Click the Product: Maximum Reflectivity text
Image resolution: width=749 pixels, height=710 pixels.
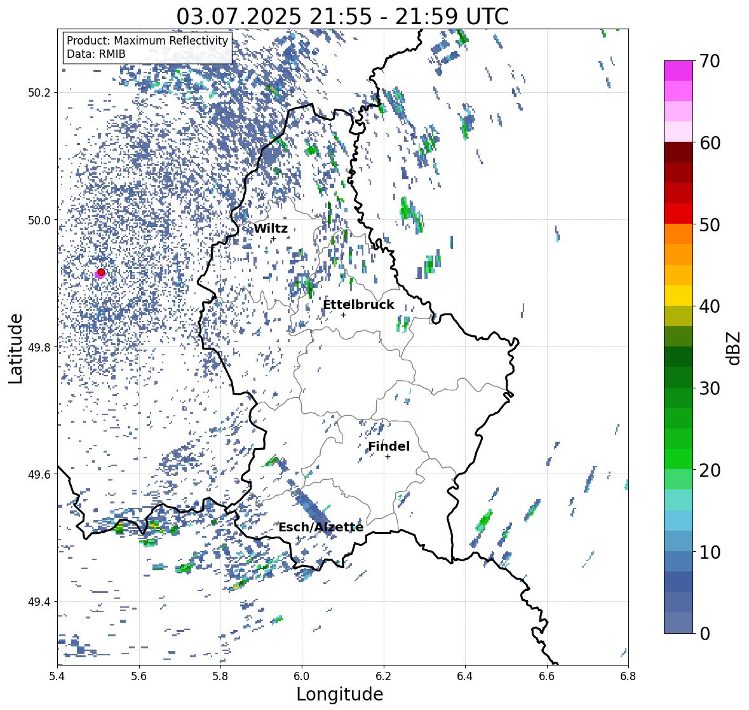coord(147,41)
